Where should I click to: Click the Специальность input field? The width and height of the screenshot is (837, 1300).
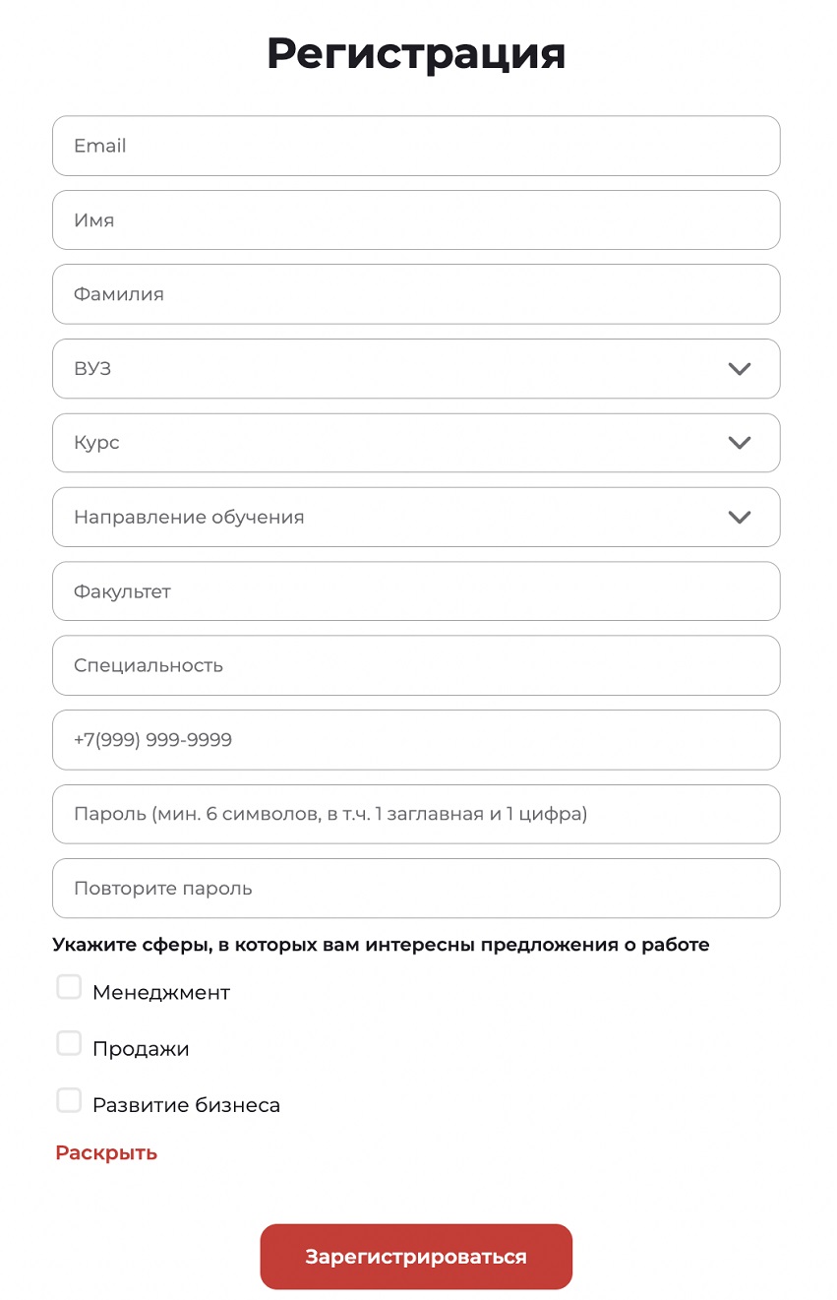click(416, 665)
